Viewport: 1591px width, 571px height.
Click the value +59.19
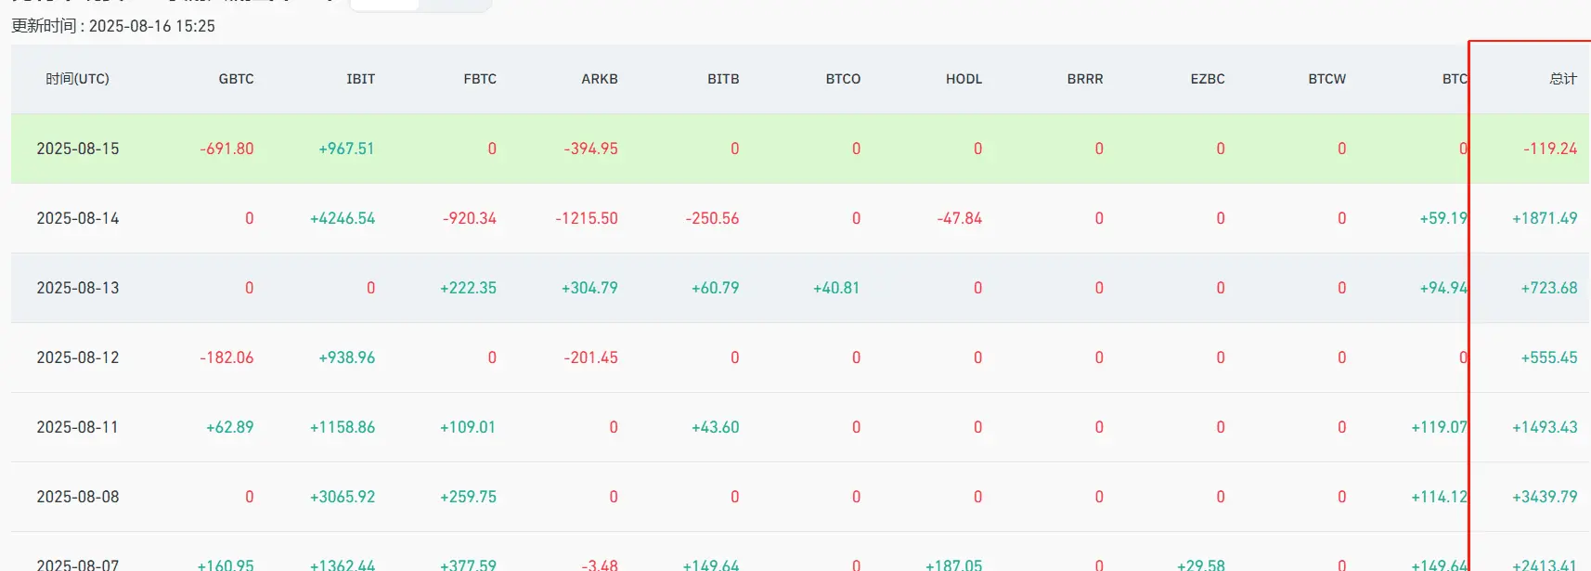1443,218
